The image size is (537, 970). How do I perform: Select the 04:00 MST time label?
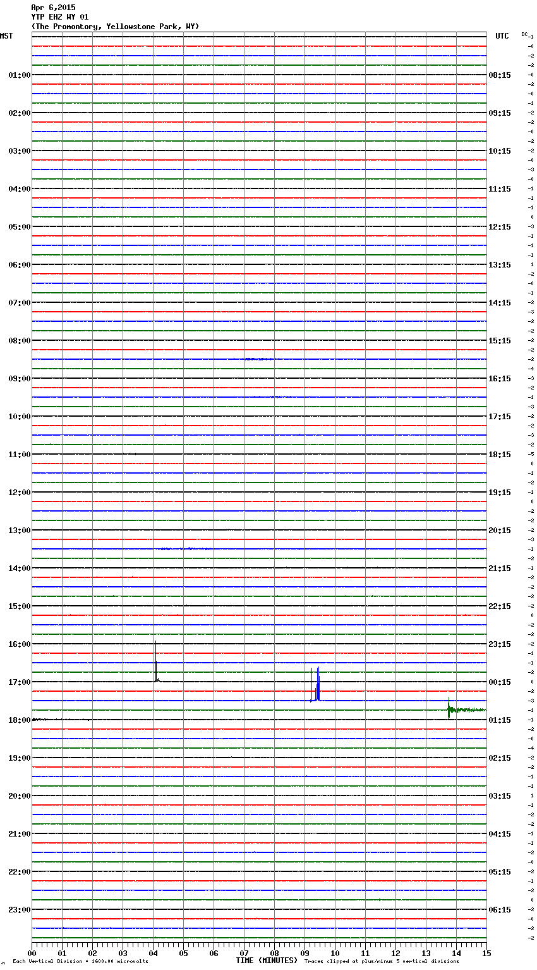[x=20, y=189]
